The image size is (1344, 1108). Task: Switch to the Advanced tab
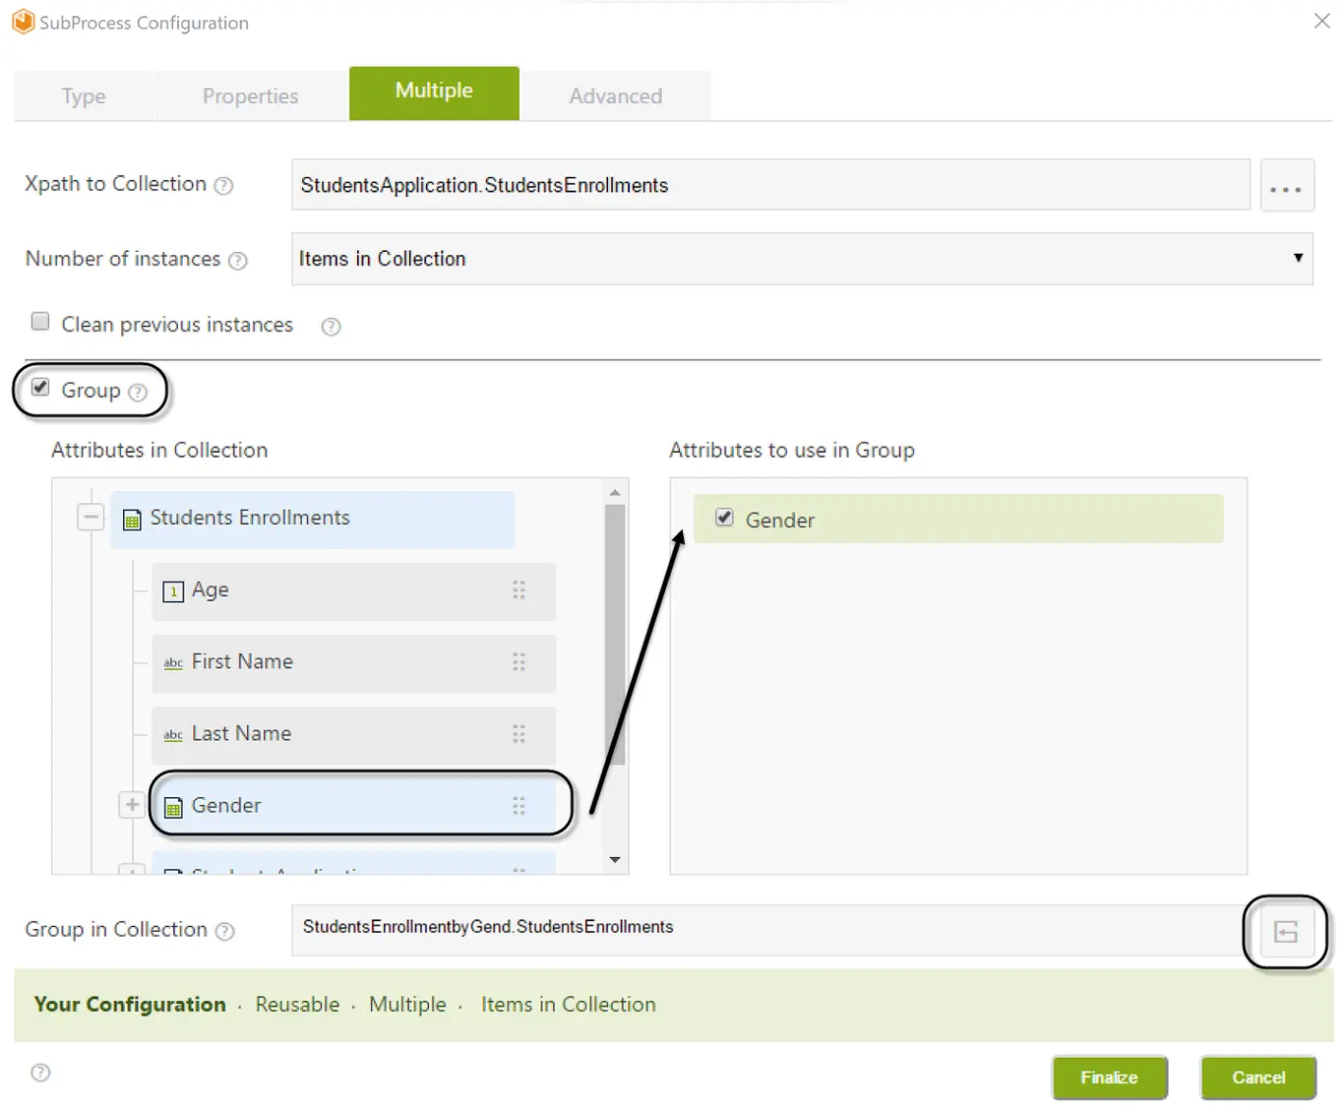616,96
